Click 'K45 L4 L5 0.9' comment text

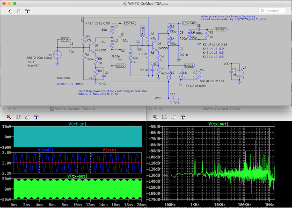(213, 49)
